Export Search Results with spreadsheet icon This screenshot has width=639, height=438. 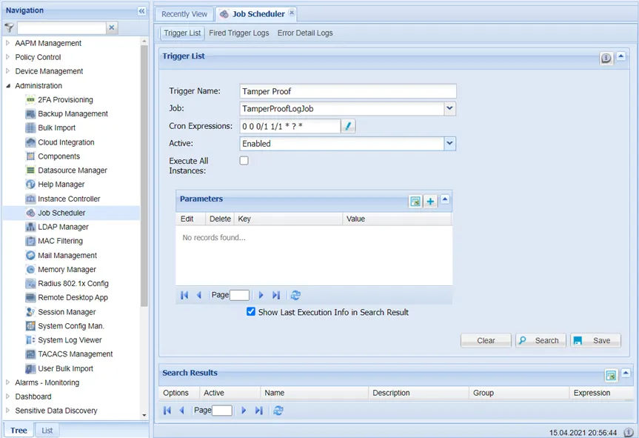[x=611, y=375]
